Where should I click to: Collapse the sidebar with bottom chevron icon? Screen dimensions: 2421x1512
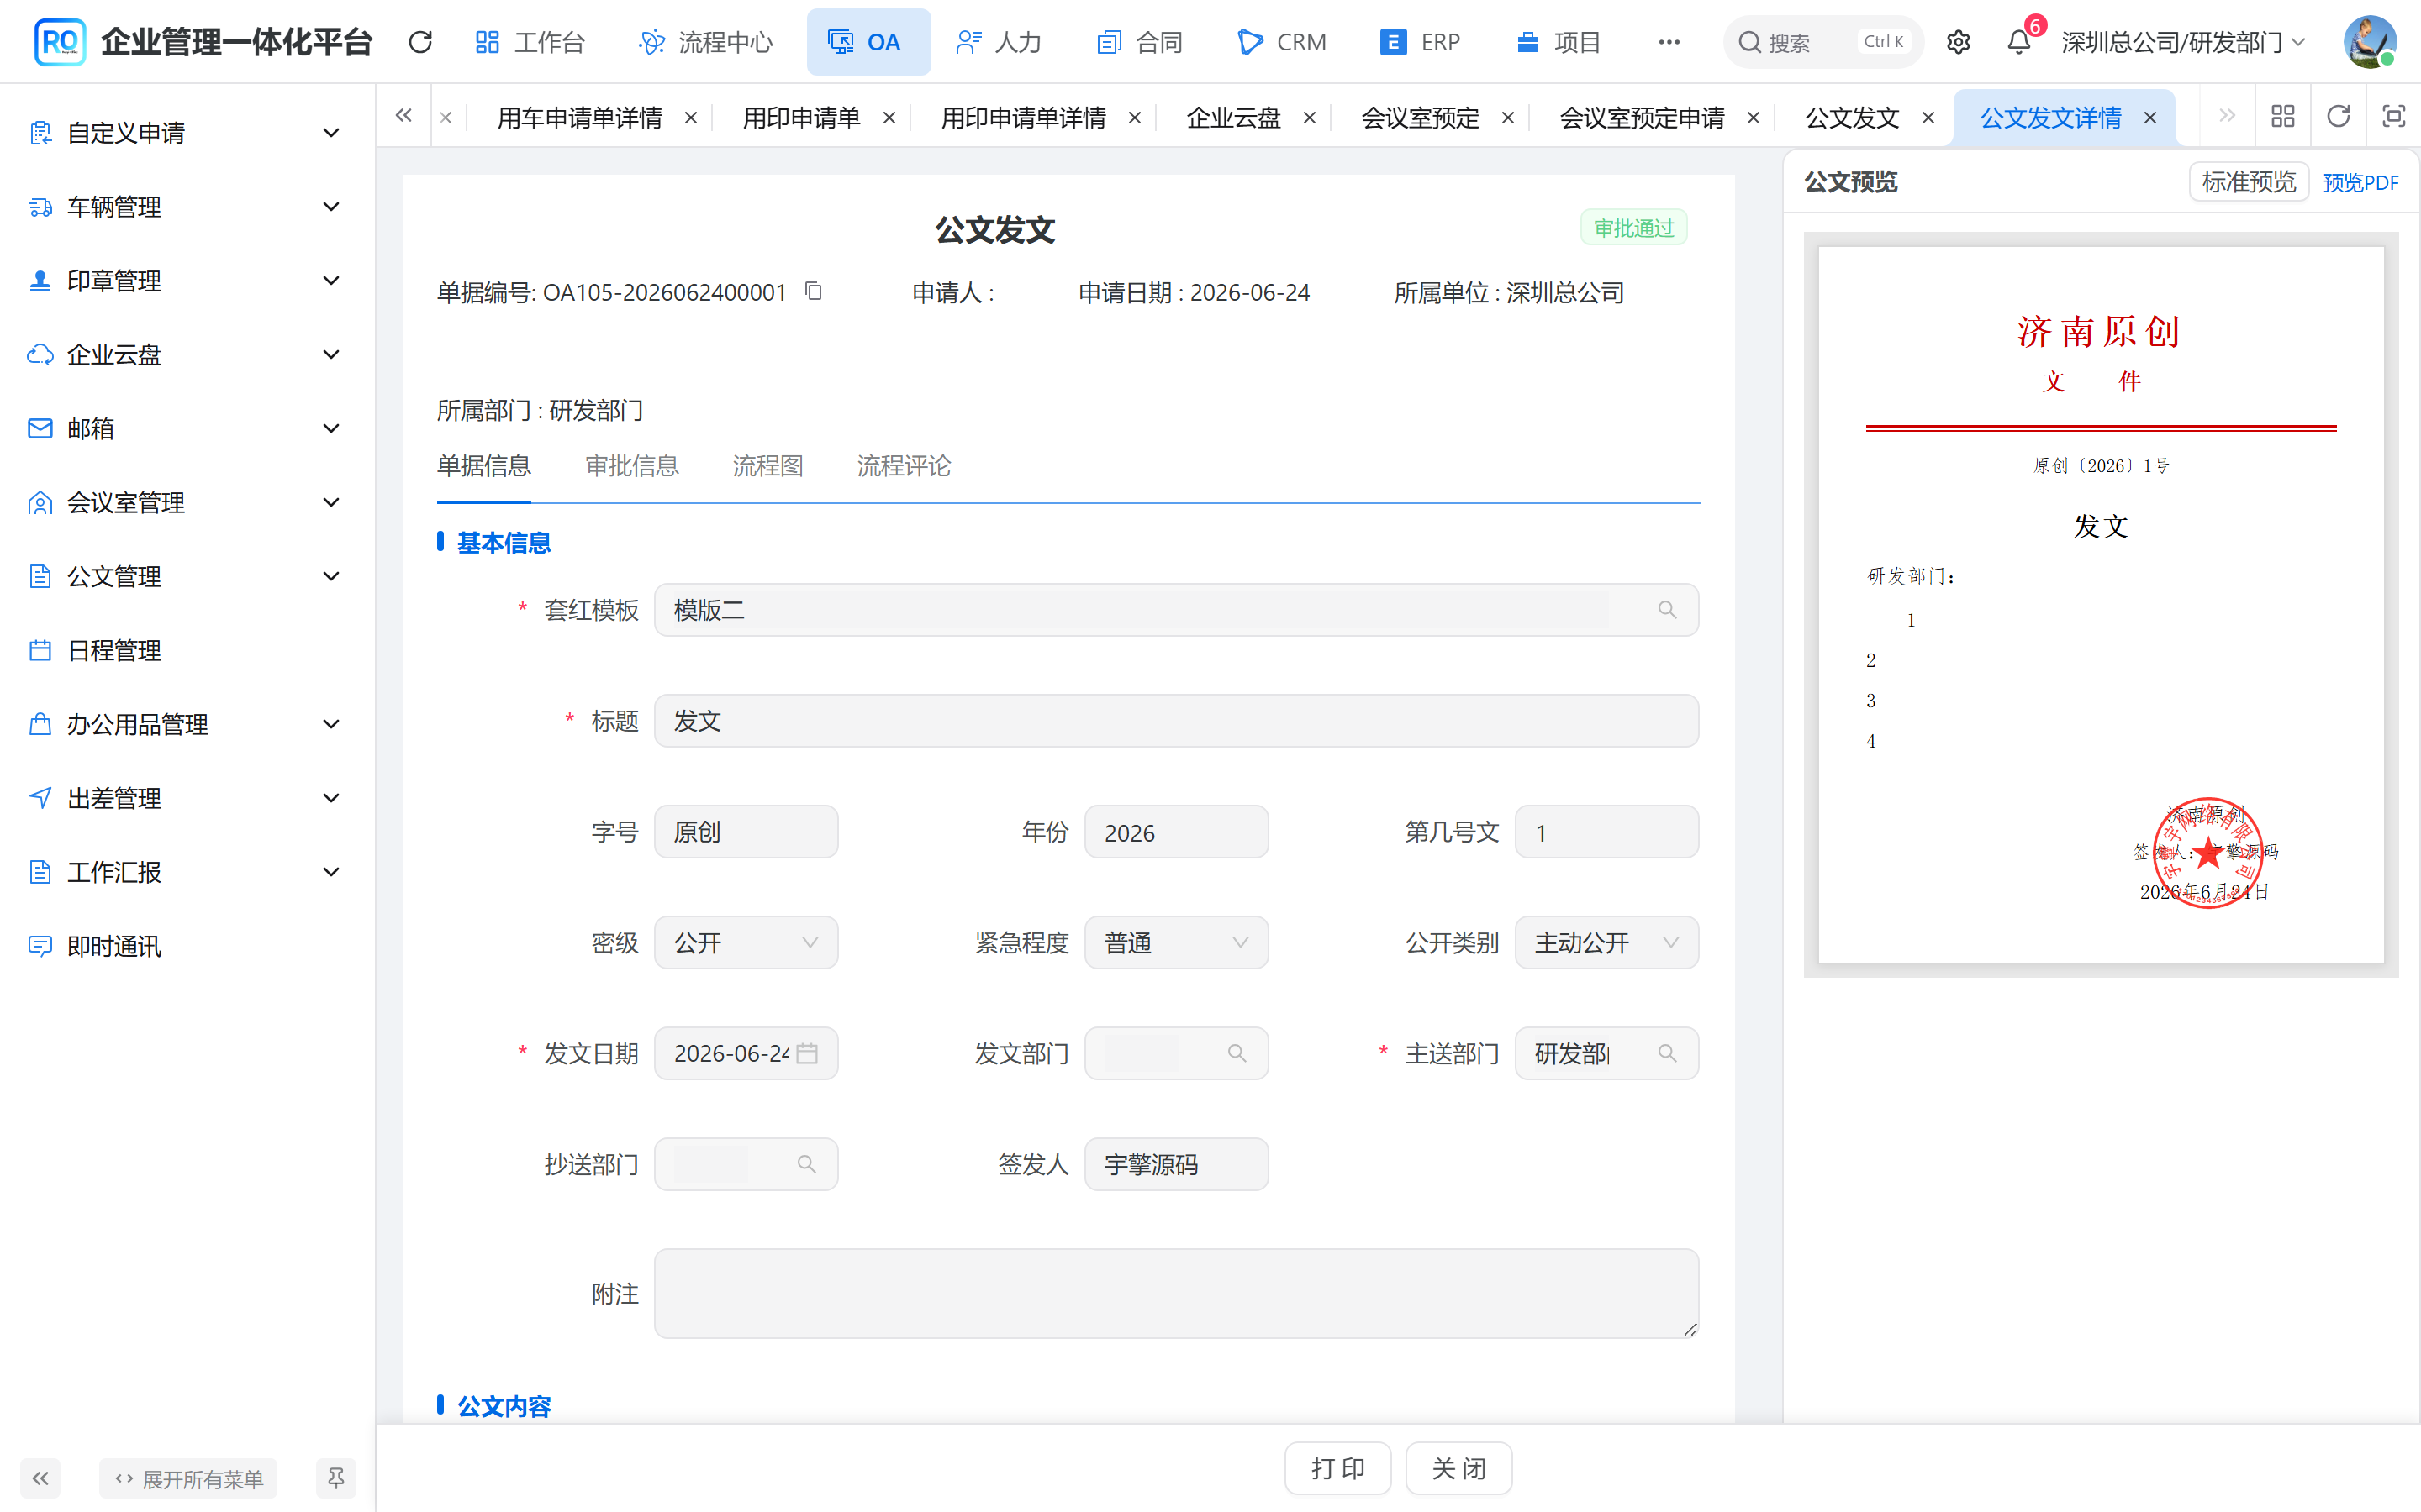[40, 1478]
